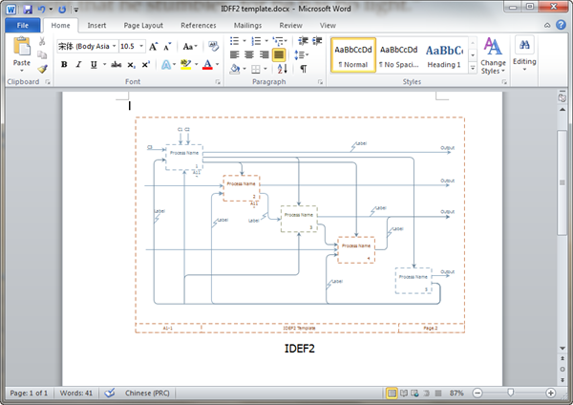Enable Justify paragraph alignment

pyautogui.click(x=279, y=55)
